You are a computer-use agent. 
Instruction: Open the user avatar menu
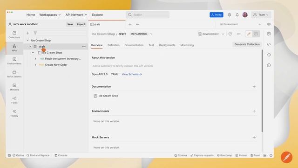[x=245, y=14]
